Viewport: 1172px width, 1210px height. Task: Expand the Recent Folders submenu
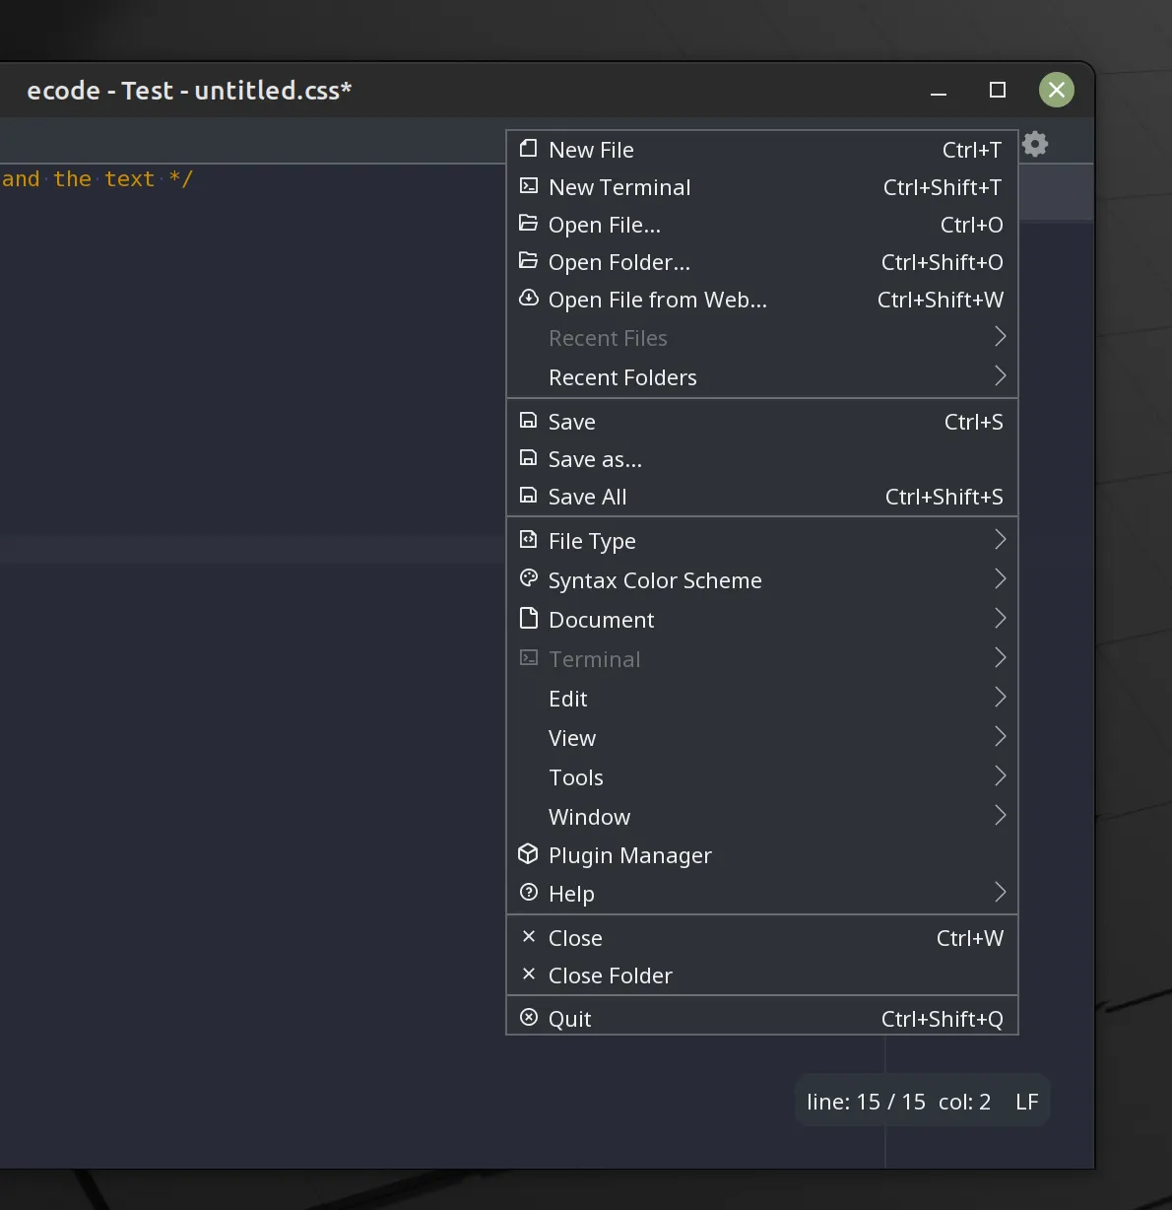point(1000,376)
